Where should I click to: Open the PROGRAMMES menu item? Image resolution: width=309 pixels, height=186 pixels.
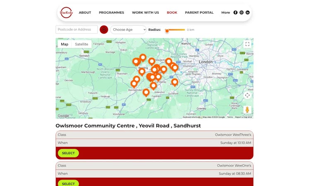click(x=111, y=12)
